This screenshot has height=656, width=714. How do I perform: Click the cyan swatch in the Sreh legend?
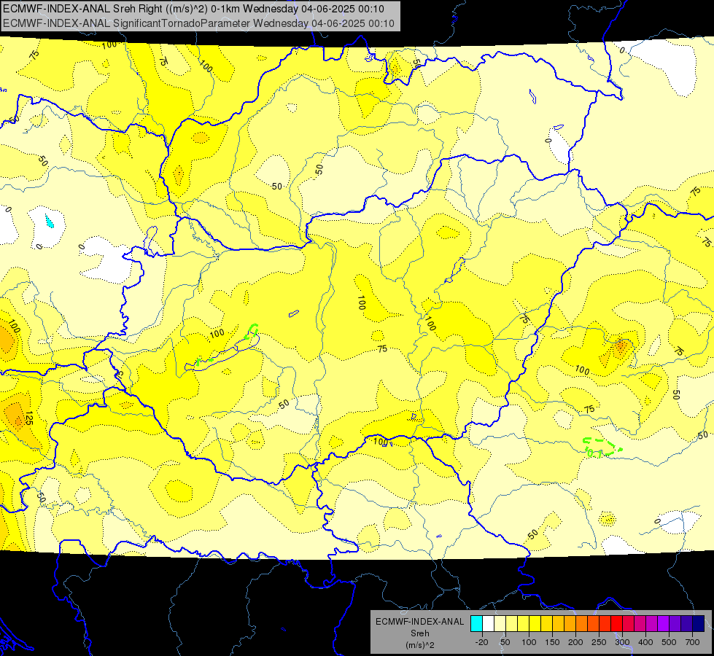coord(477,623)
